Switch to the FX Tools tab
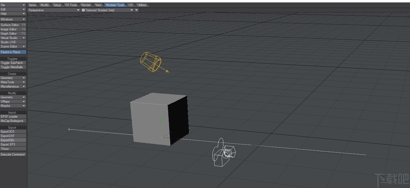 tap(71, 5)
